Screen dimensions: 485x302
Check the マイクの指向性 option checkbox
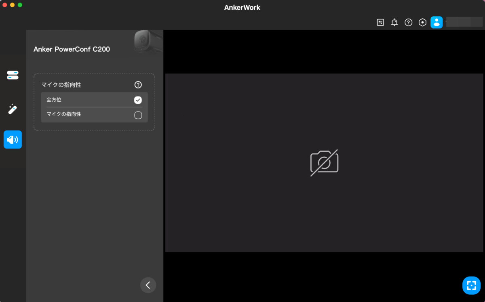138,115
